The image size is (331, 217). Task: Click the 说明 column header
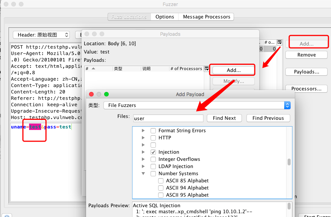click(x=155, y=69)
